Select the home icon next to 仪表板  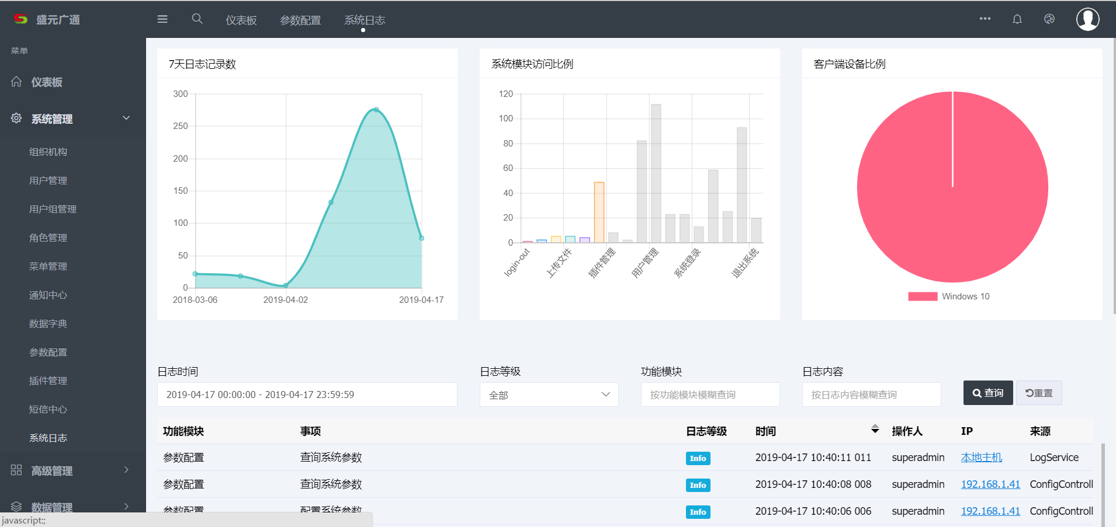(x=16, y=82)
